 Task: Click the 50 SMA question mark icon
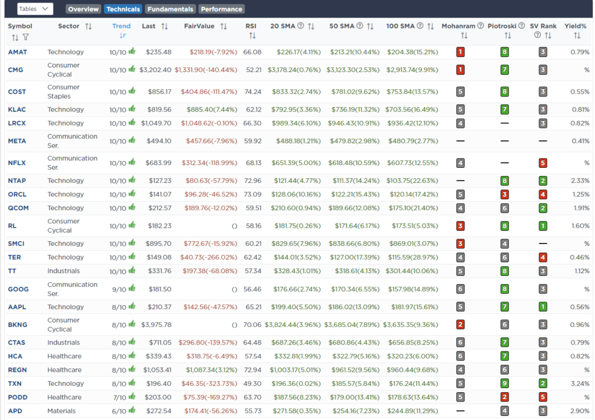click(x=359, y=26)
